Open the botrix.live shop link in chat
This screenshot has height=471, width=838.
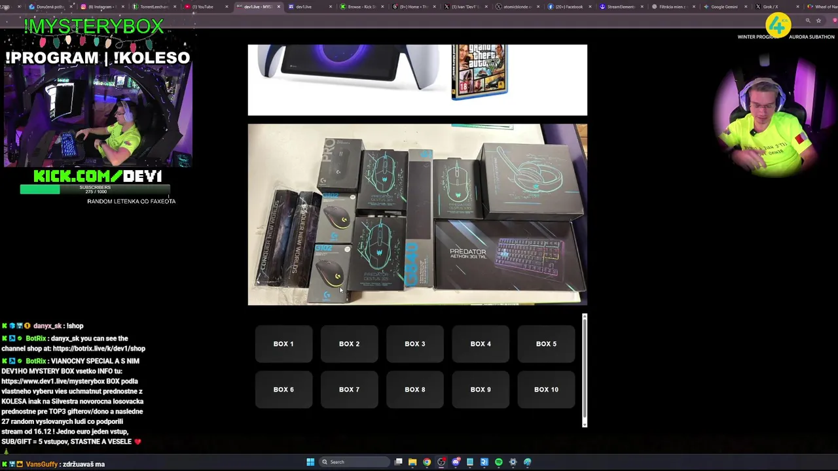[99, 349]
